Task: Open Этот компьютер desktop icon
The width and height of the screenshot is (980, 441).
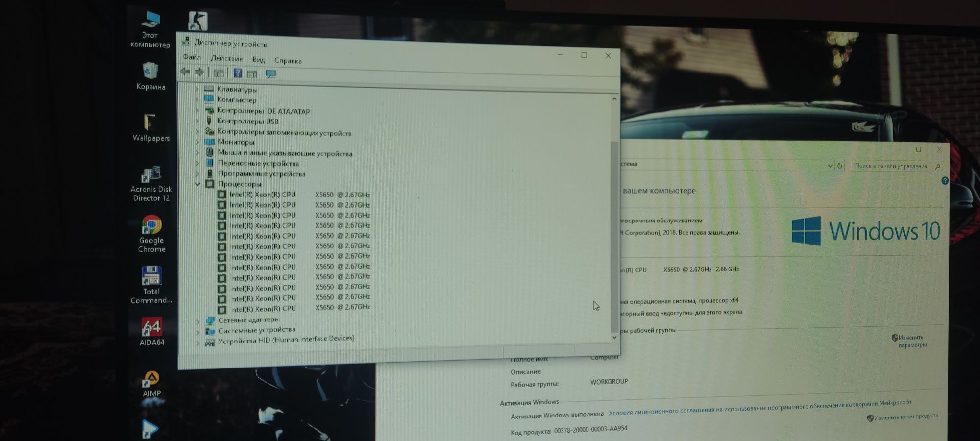Action: (150, 29)
